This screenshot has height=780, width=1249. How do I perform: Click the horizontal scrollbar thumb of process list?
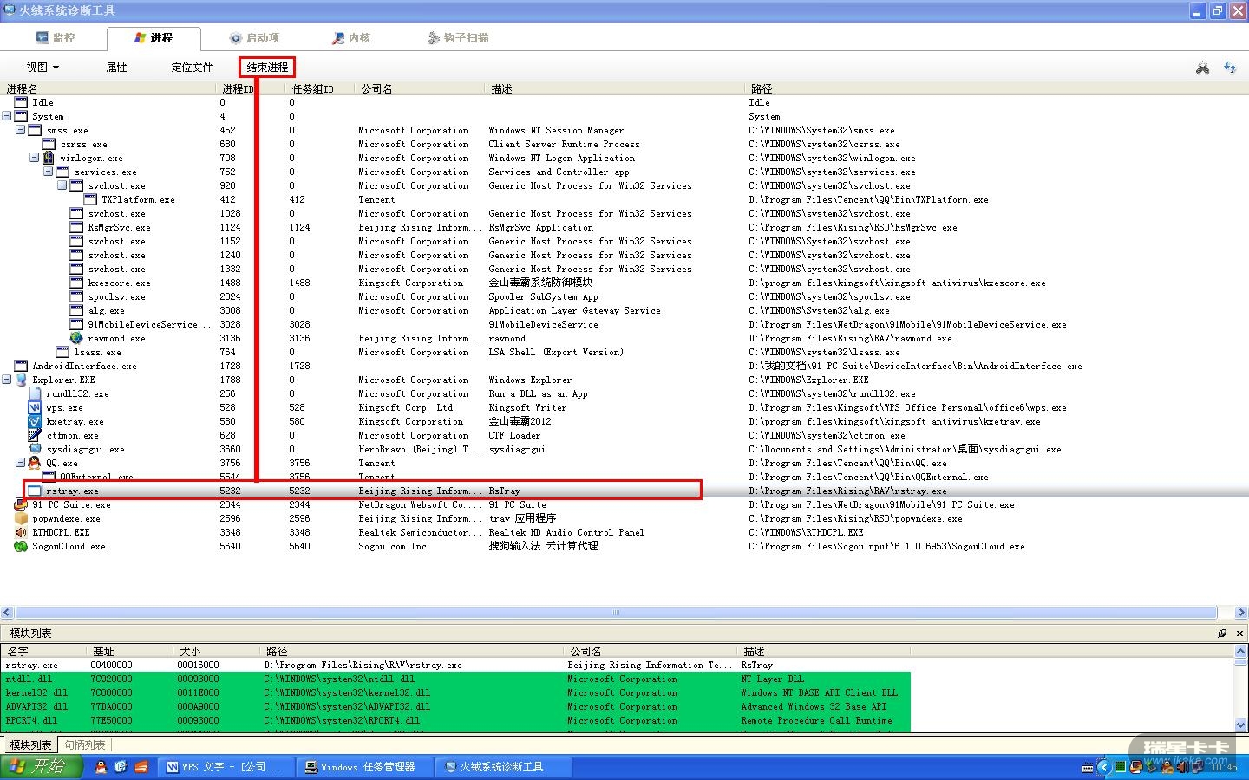[x=616, y=613]
